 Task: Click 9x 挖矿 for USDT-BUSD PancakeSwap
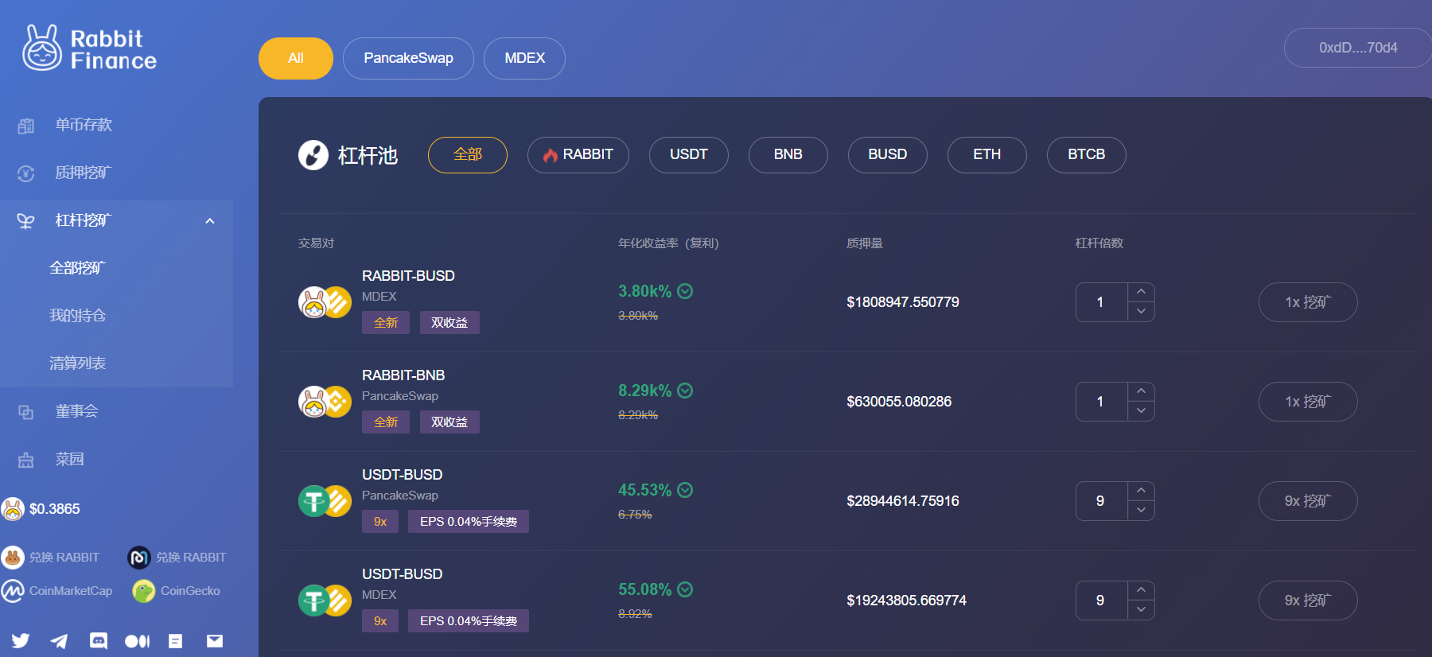pos(1308,501)
